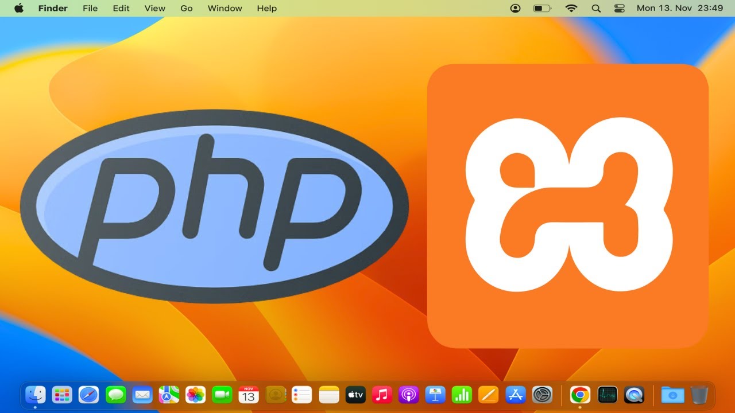Open the Contacts app in Dock

pyautogui.click(x=276, y=395)
